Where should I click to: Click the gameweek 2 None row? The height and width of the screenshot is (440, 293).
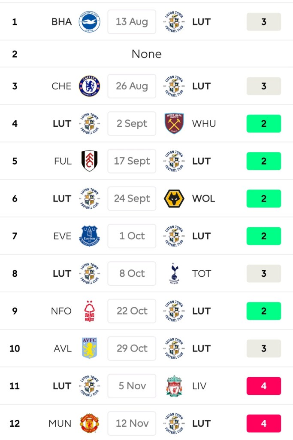[x=146, y=54]
